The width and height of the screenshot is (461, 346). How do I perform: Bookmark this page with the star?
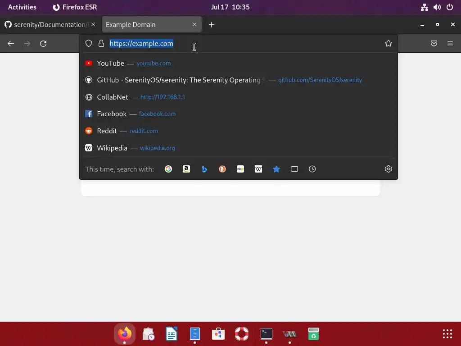[x=389, y=44]
